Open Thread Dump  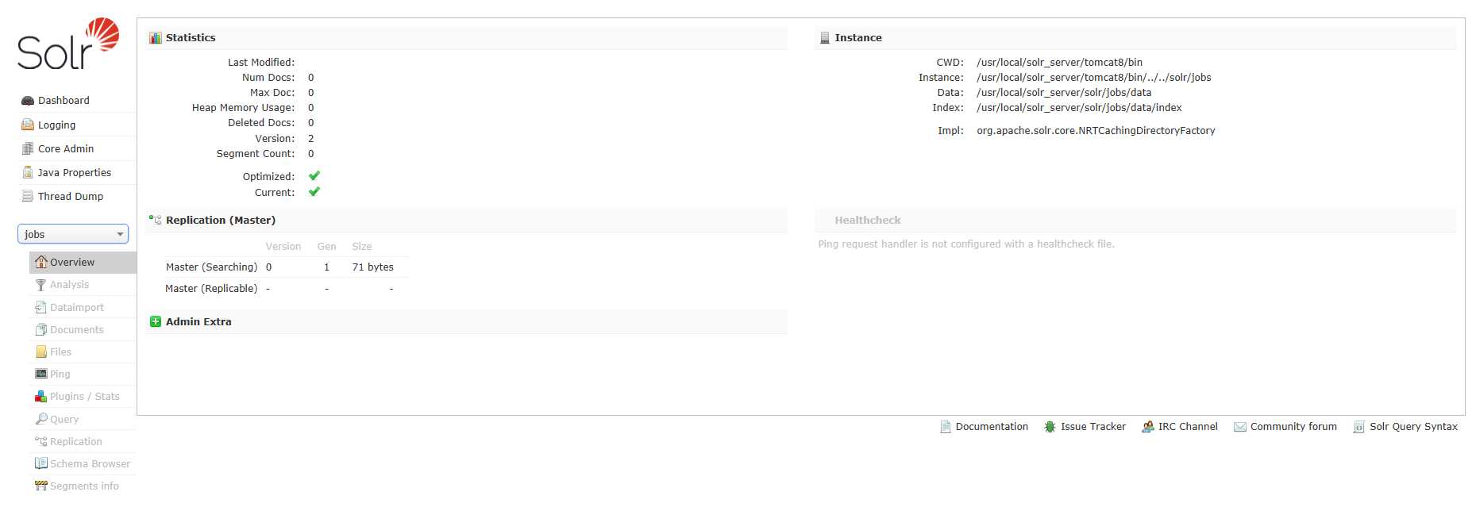(x=71, y=196)
